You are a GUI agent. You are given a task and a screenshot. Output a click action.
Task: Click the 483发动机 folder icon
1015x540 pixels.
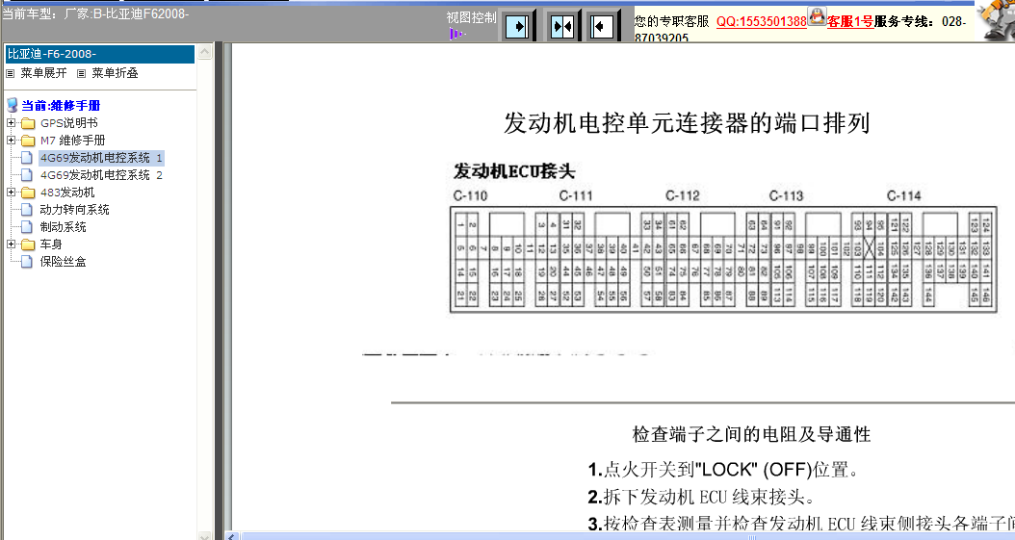click(28, 193)
